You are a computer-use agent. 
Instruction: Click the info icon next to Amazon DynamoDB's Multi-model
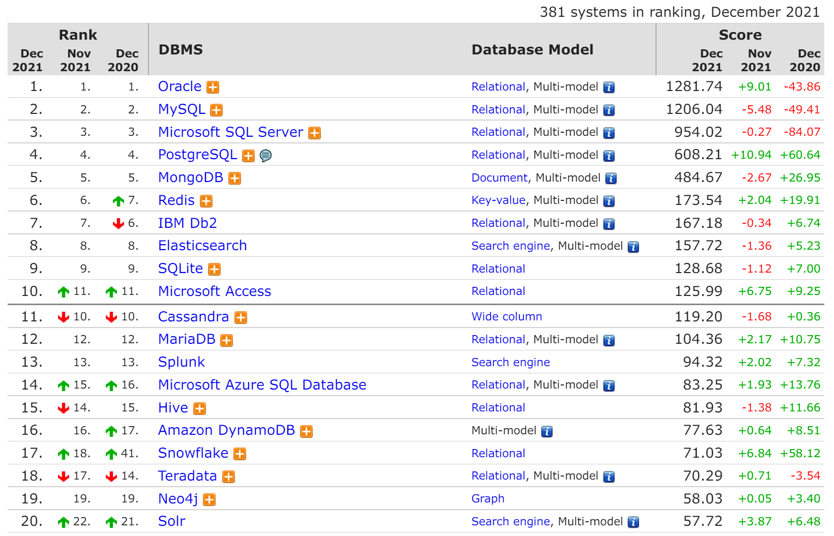547,432
